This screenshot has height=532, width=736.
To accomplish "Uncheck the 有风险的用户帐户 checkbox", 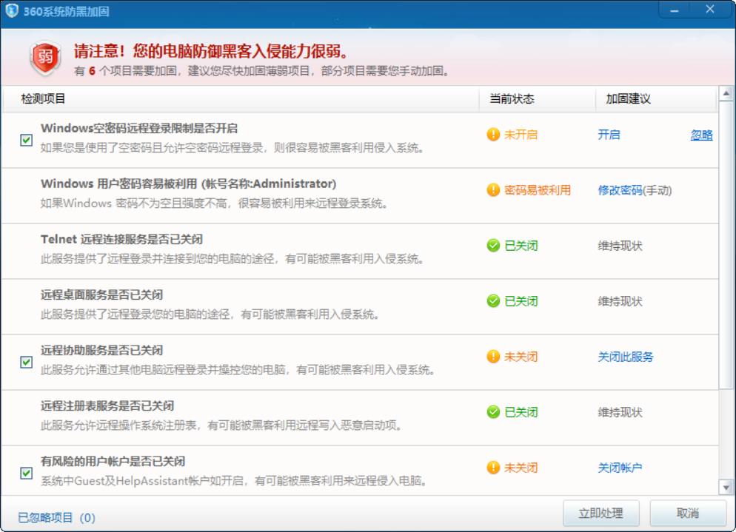I will [x=27, y=473].
